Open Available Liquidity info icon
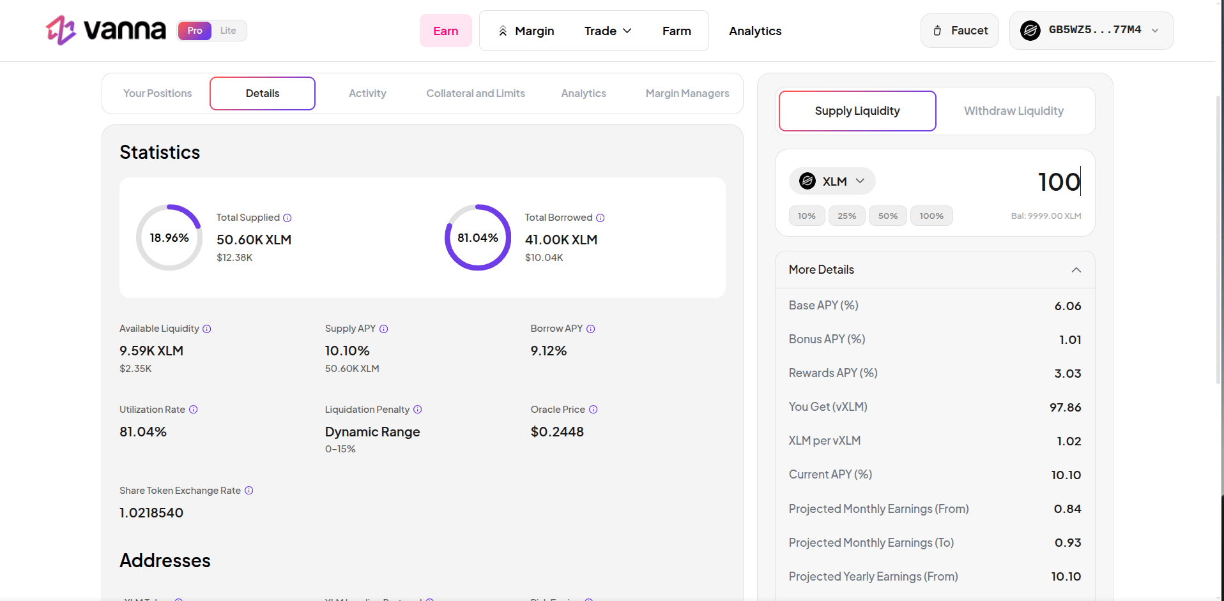 pyautogui.click(x=207, y=329)
